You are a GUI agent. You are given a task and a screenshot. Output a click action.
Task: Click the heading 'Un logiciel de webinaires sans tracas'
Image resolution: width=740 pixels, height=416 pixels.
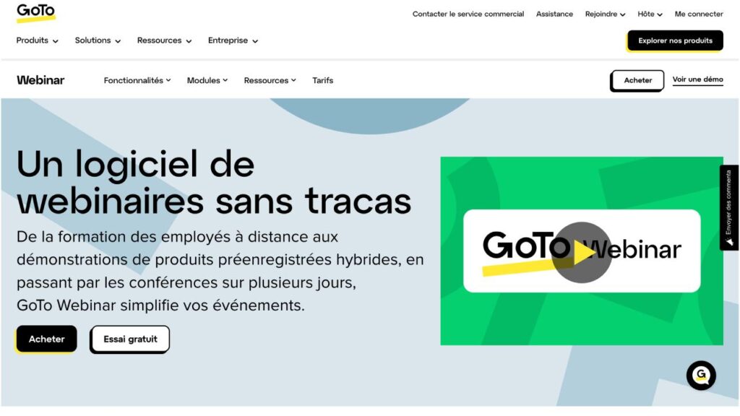(x=214, y=183)
